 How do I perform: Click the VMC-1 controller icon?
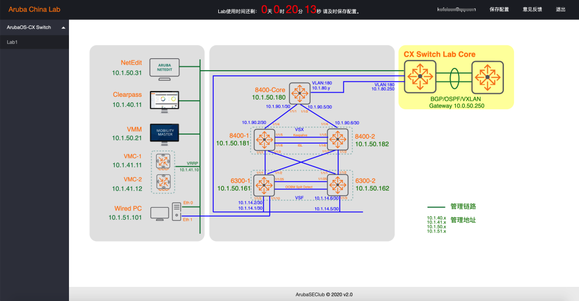pos(163,162)
